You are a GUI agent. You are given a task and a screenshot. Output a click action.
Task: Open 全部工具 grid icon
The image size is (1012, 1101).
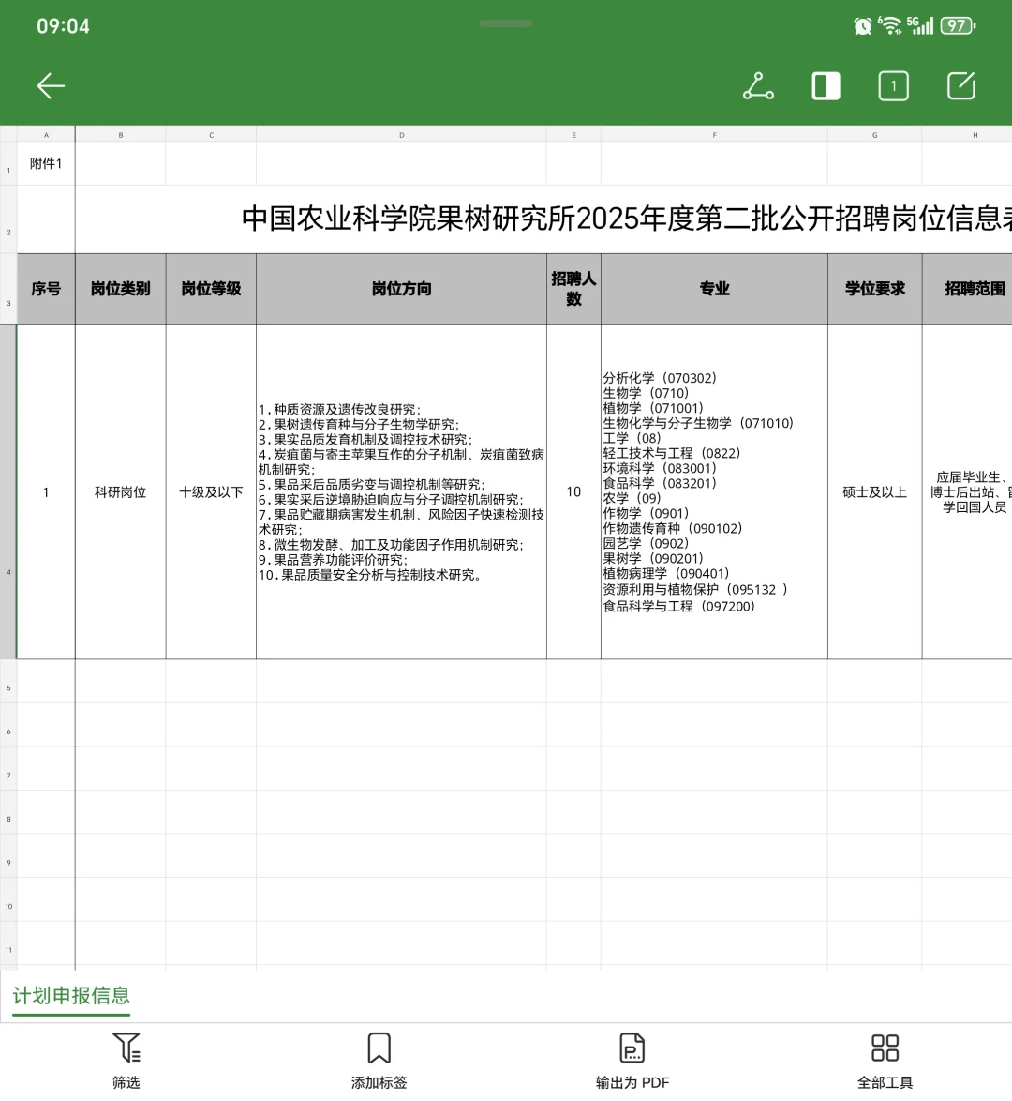click(x=885, y=1061)
